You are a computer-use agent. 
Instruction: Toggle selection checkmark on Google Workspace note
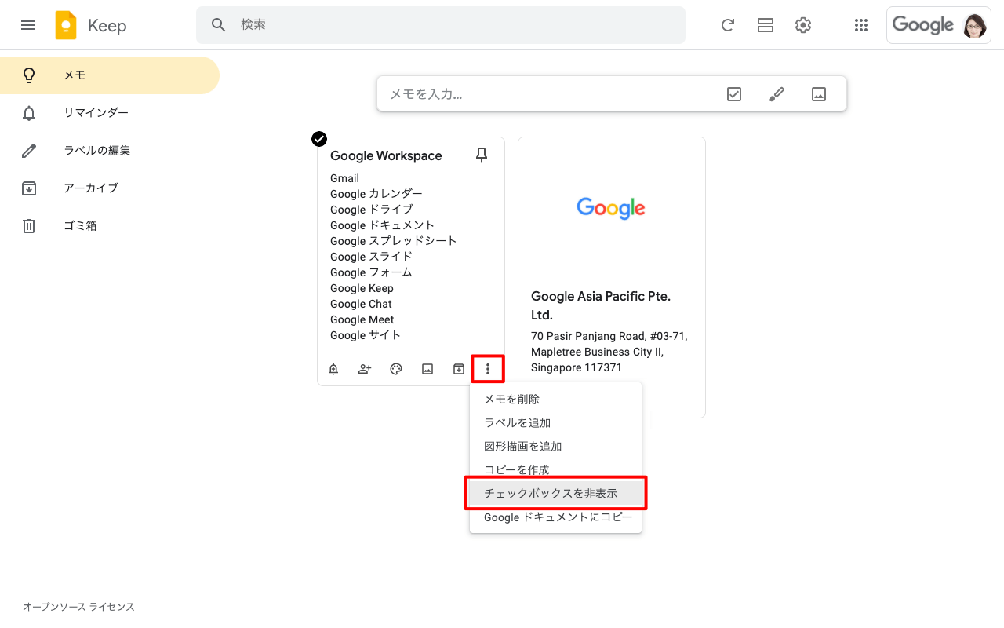click(x=319, y=139)
